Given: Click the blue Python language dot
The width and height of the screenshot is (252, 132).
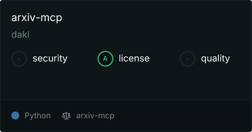Looking at the screenshot, I should pyautogui.click(x=15, y=115).
